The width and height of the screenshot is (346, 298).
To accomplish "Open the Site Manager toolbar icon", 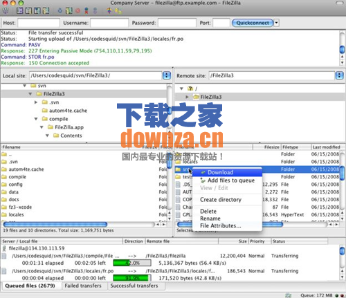I will coord(6,10).
